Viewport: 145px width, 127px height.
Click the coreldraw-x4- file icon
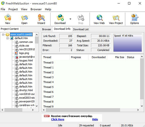pos(17,105)
